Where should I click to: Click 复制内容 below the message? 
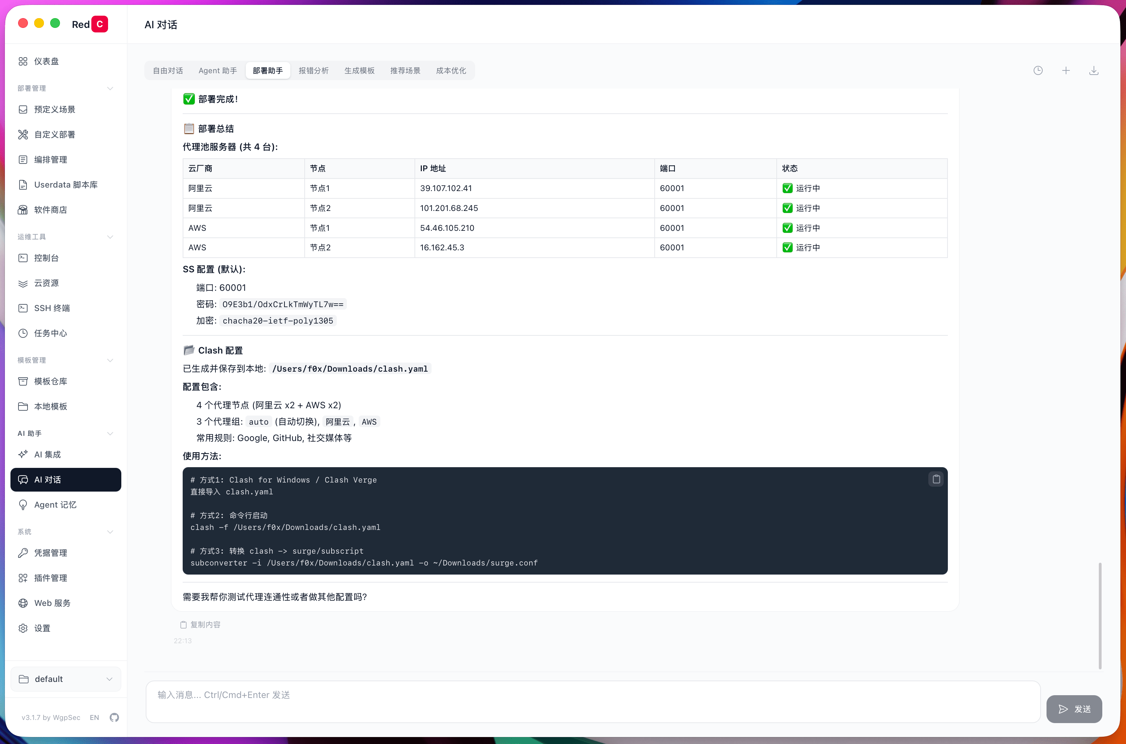[200, 624]
